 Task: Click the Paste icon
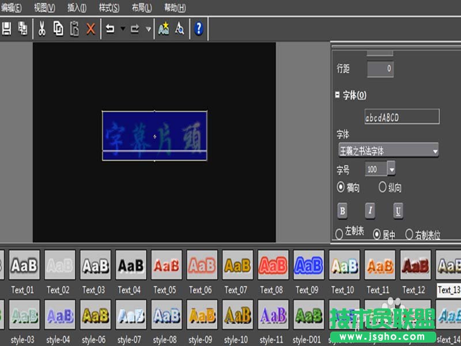(x=74, y=28)
